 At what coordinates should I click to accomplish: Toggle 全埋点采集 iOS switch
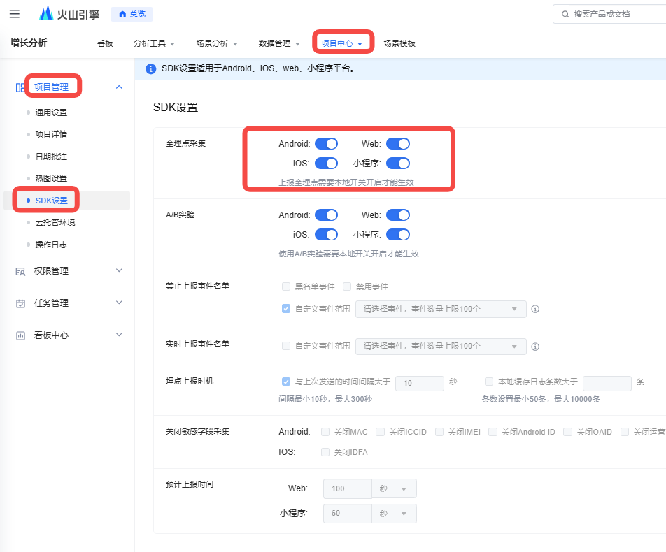[326, 164]
